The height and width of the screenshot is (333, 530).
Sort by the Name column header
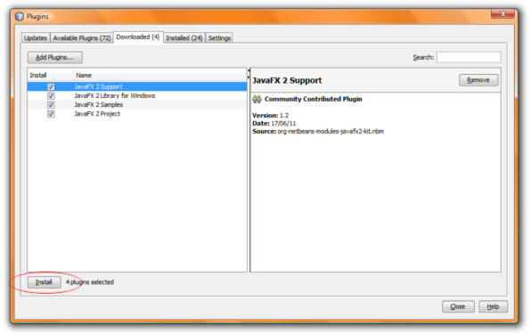[160, 76]
